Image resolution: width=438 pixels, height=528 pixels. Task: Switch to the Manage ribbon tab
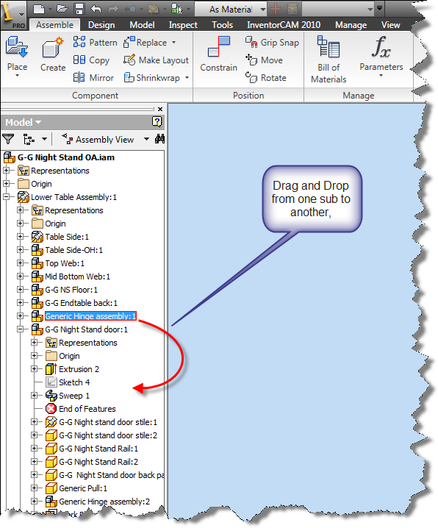click(351, 25)
